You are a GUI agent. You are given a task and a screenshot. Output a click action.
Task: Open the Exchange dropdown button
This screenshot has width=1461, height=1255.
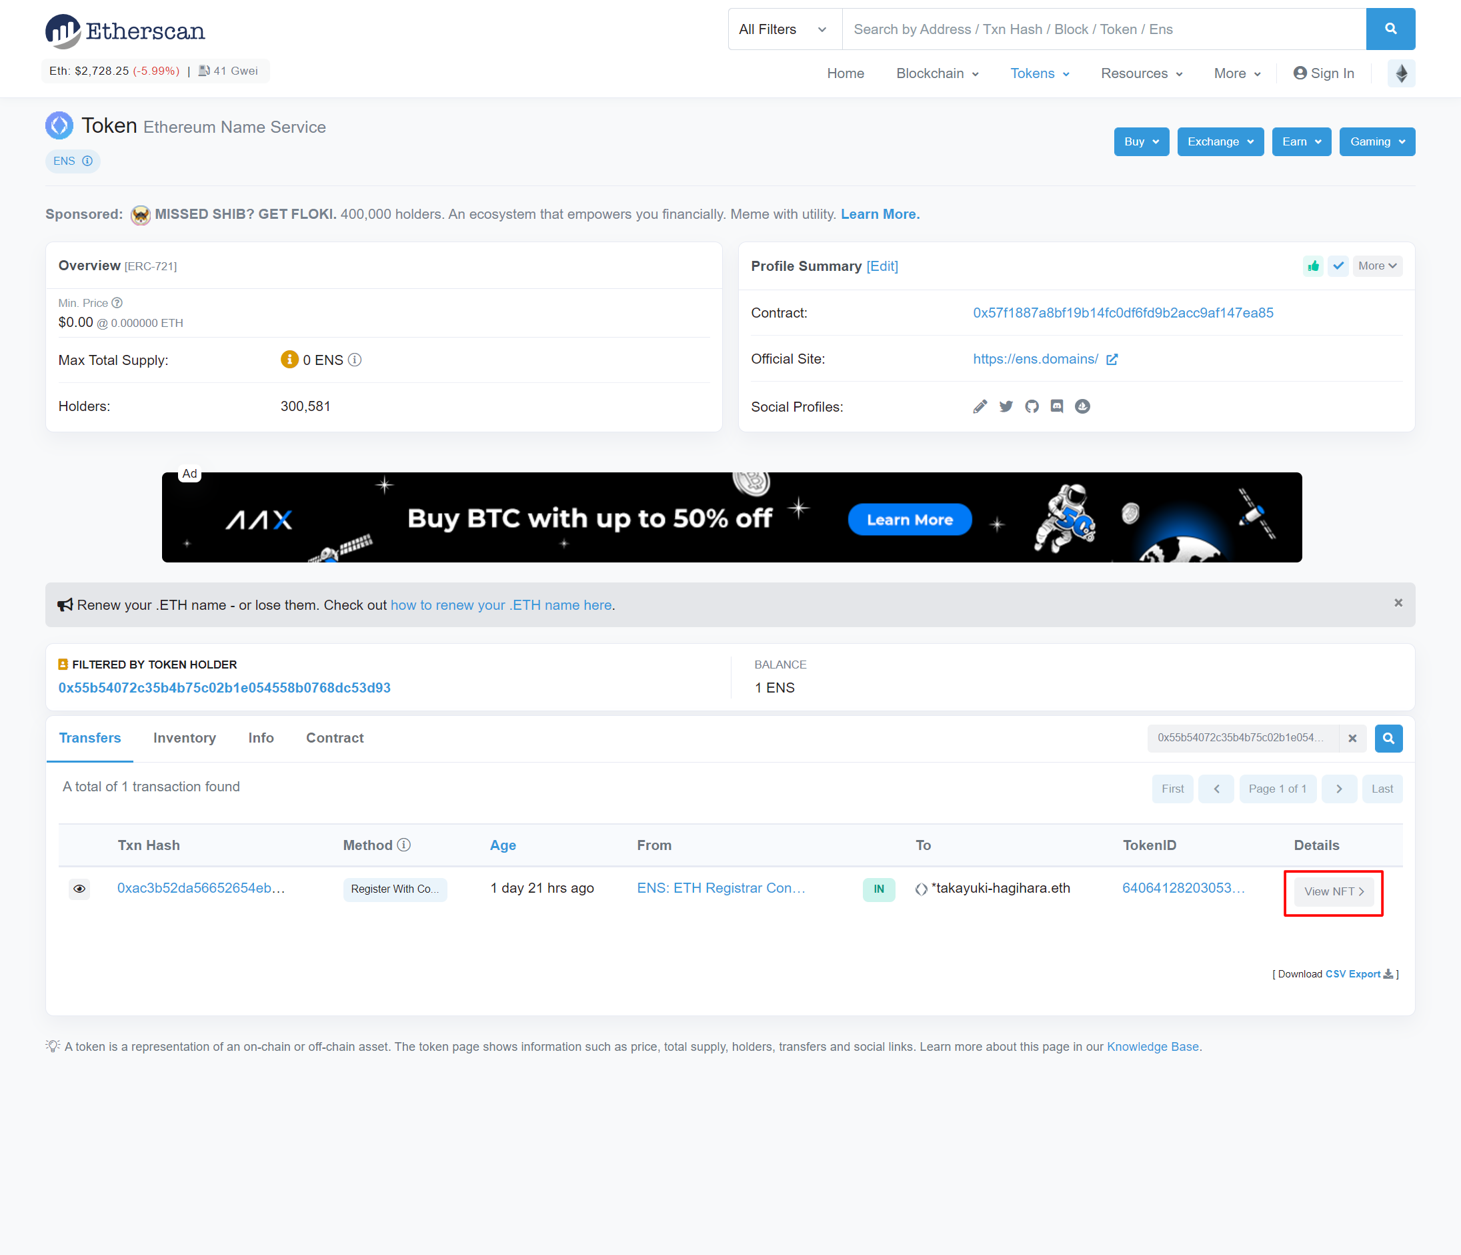tap(1220, 142)
